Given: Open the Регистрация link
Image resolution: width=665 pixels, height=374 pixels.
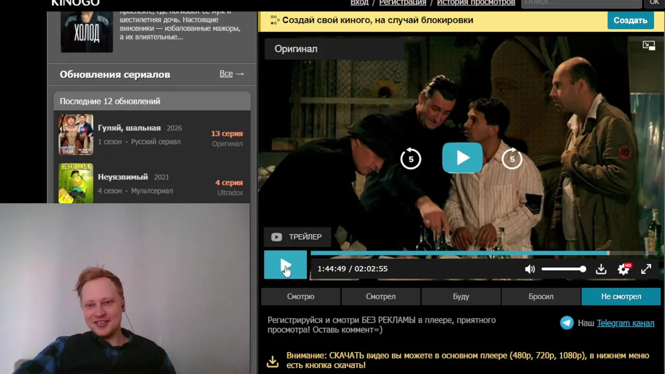Looking at the screenshot, I should tap(403, 3).
